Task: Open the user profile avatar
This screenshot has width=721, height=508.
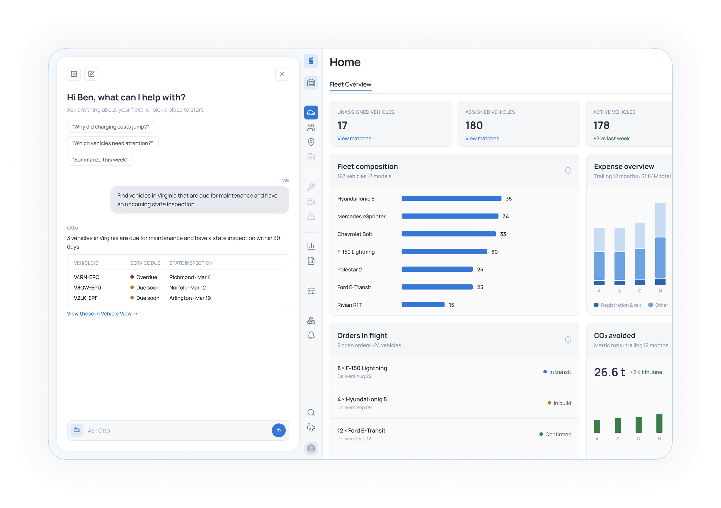Action: (311, 449)
